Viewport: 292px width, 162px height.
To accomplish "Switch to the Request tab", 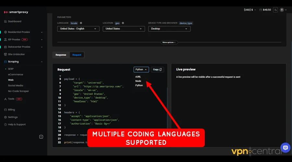I will (77, 55).
